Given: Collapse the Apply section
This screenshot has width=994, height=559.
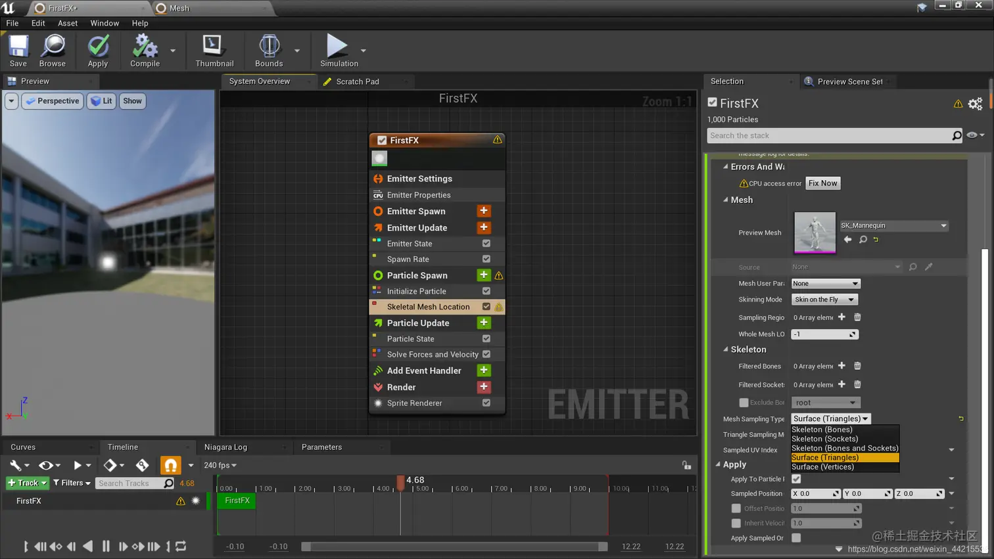Looking at the screenshot, I should click(x=719, y=464).
